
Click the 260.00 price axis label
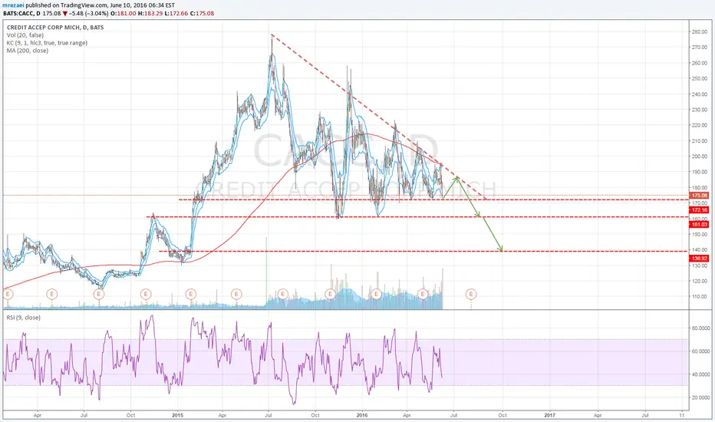click(x=700, y=63)
